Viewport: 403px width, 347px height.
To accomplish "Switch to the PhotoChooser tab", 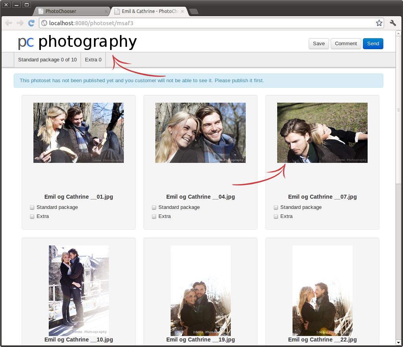I will [x=69, y=11].
